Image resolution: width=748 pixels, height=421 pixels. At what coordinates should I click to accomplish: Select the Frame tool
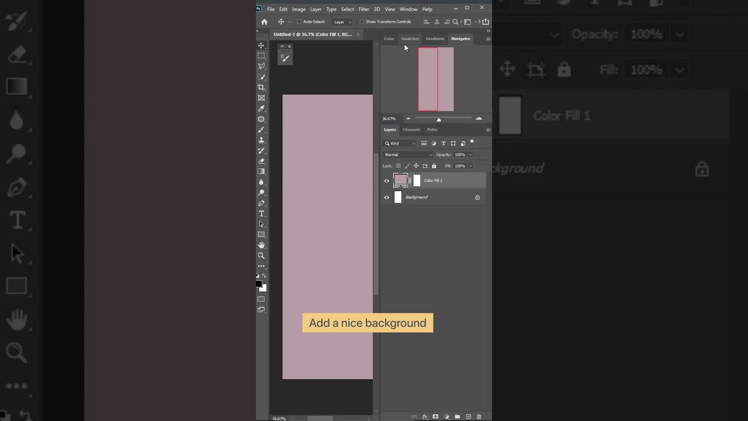coord(261,98)
